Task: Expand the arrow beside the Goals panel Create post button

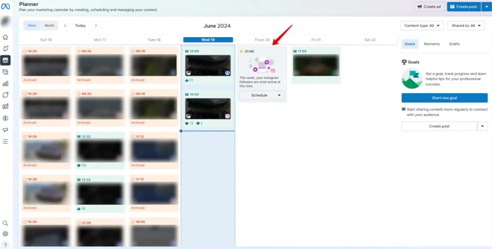Action: [482, 126]
